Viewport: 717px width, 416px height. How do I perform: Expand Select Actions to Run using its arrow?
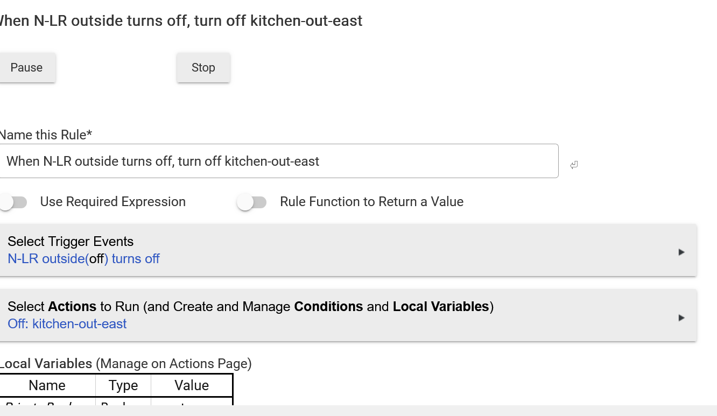[681, 318]
